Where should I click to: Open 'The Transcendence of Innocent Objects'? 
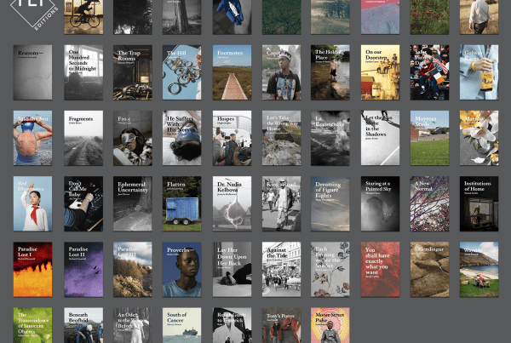click(32, 325)
